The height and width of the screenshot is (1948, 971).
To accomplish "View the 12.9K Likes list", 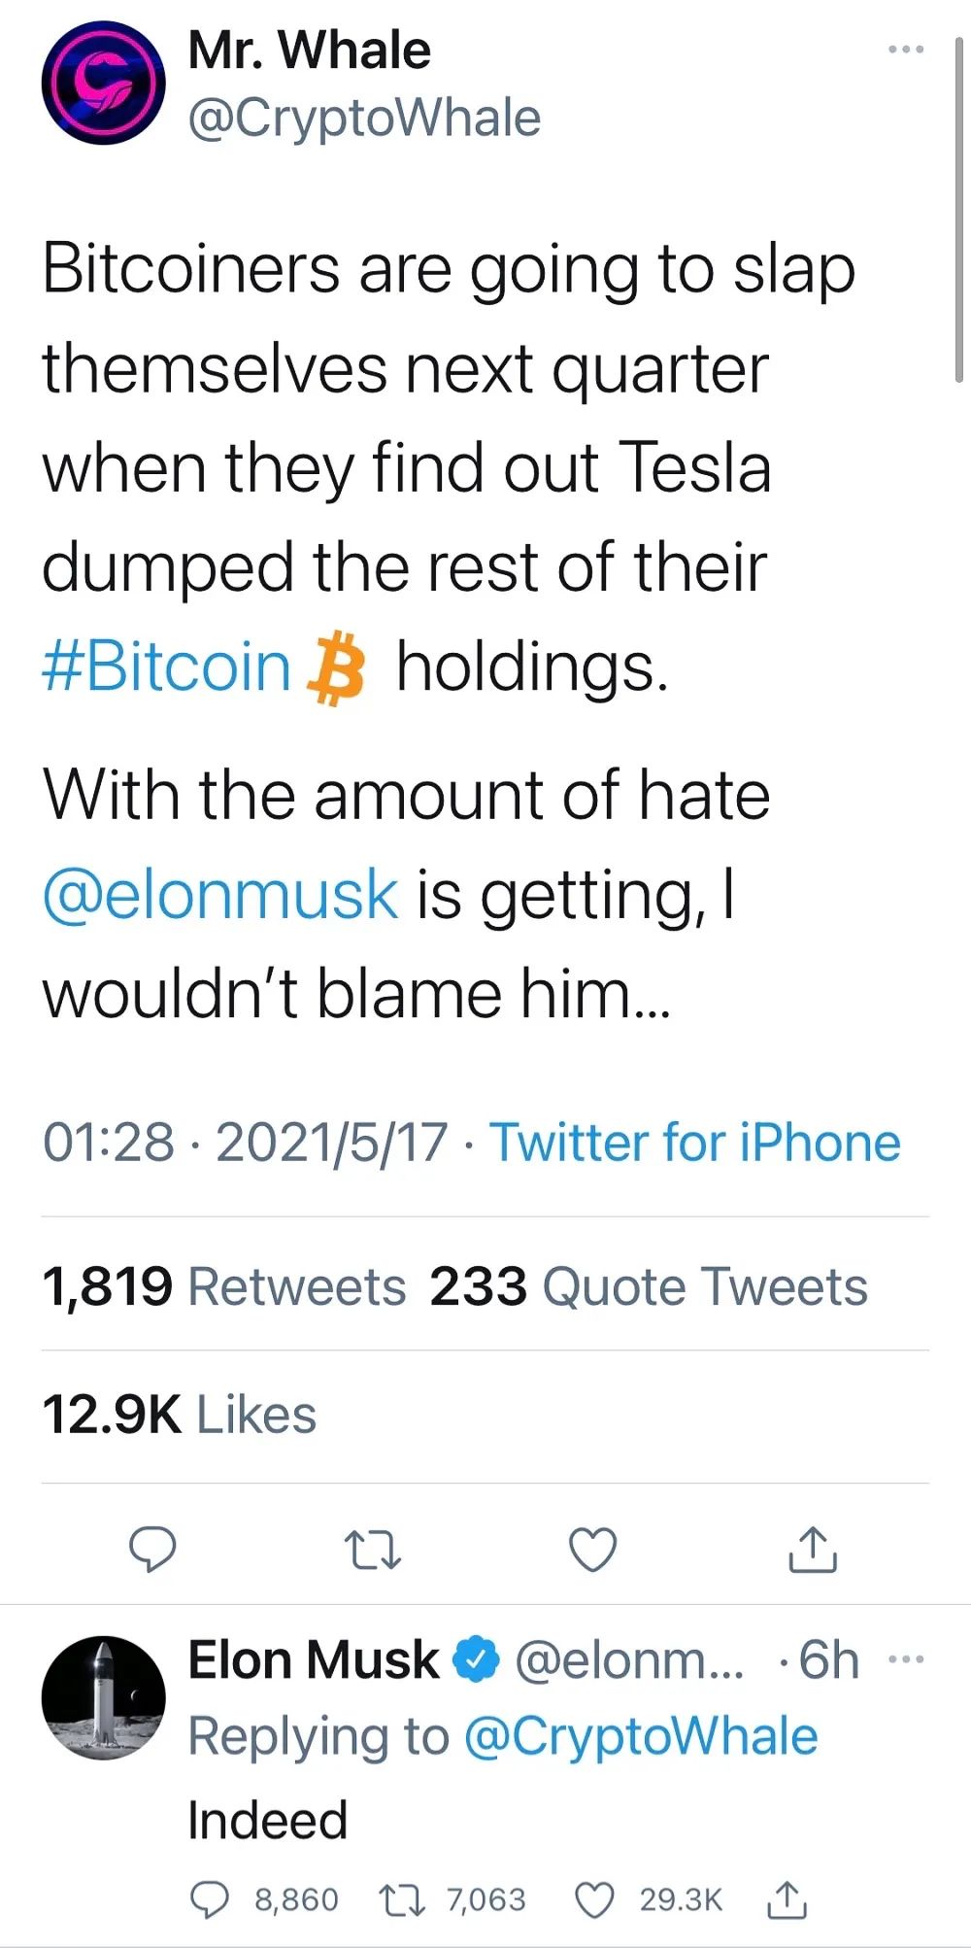I will [x=179, y=1415].
